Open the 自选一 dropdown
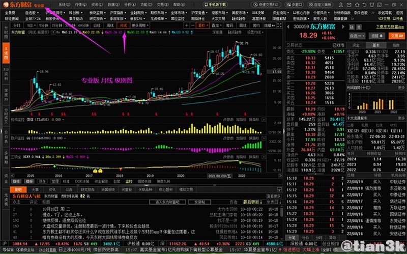This screenshot has height=254, width=407. (x=357, y=36)
